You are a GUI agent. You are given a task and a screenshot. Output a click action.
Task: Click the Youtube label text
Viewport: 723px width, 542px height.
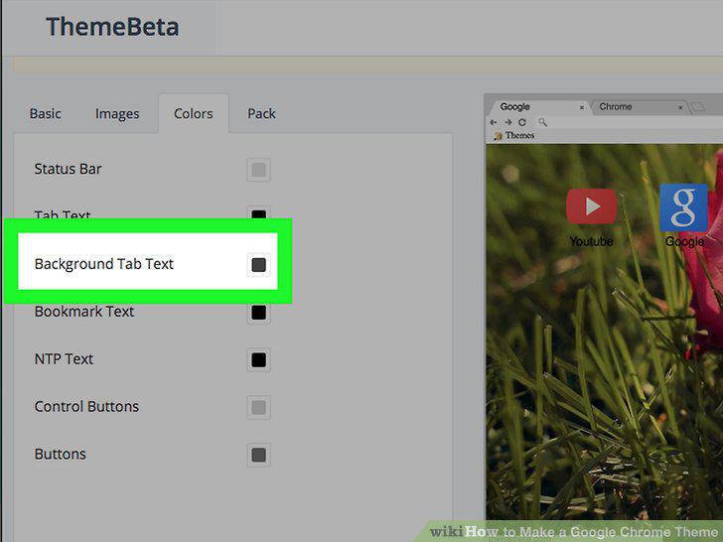591,241
